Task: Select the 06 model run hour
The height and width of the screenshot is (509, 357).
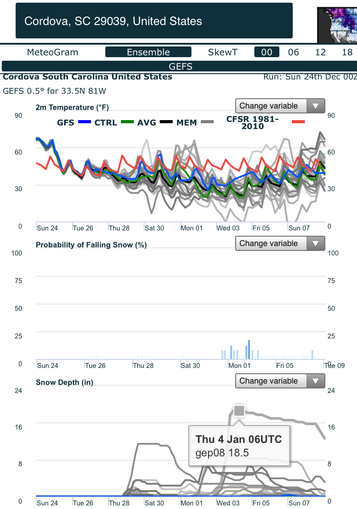Action: coord(293,52)
